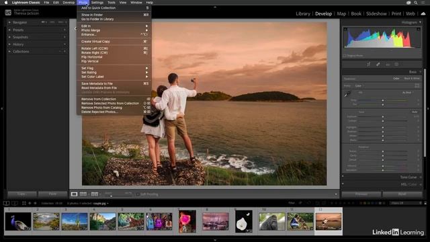Select the white calla lily thumbnail
The width and height of the screenshot is (430, 242).
tap(244, 221)
